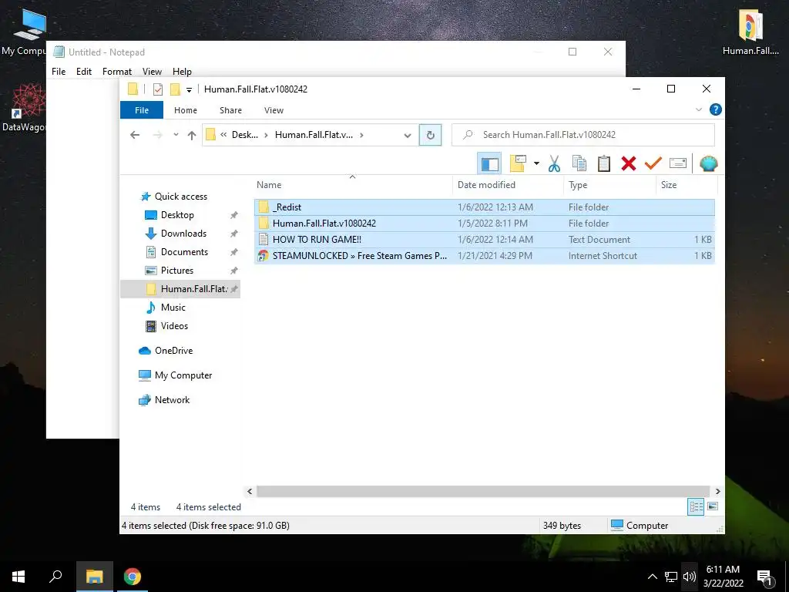Open Network in the navigation pane
The image size is (789, 592).
click(172, 400)
